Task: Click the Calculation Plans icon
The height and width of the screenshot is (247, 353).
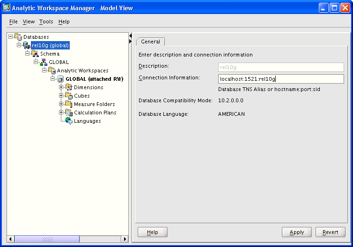Action: click(x=69, y=113)
